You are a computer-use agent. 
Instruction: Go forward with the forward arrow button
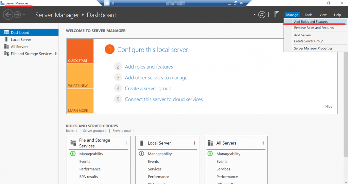(17, 15)
